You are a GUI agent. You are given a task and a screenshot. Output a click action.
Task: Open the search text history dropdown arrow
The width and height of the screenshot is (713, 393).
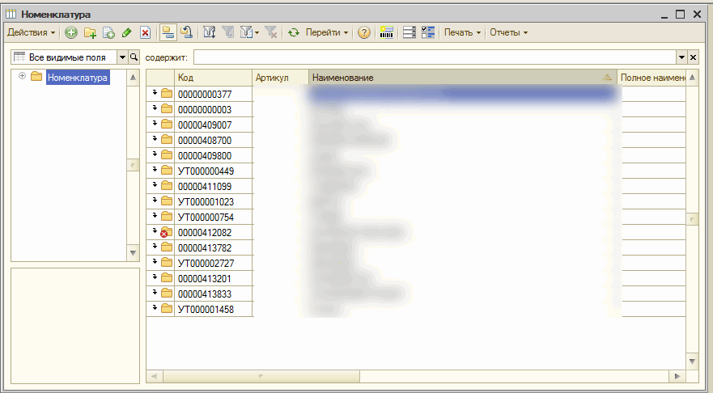pyautogui.click(x=680, y=57)
